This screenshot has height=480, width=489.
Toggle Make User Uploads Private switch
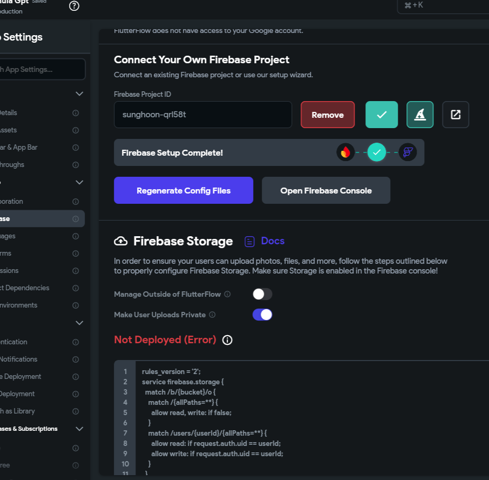[262, 315]
